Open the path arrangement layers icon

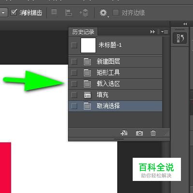tap(84, 13)
